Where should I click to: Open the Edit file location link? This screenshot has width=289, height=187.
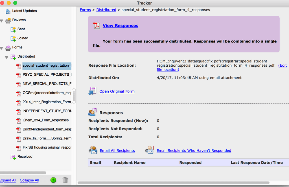[x=283, y=65]
